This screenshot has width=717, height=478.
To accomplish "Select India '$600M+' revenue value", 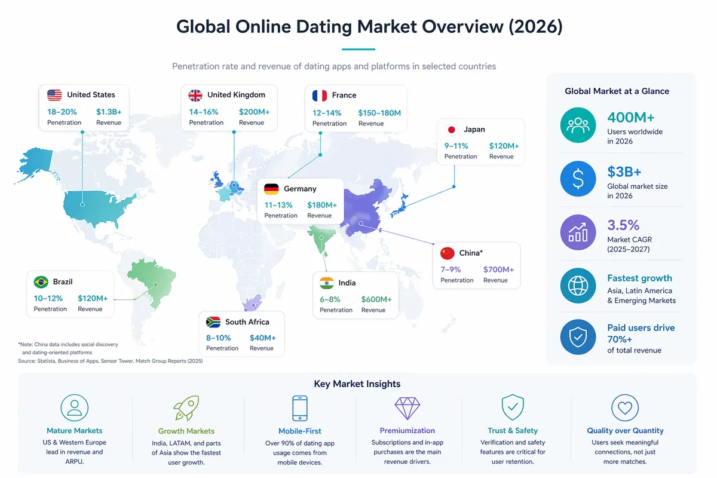I will coord(376,299).
